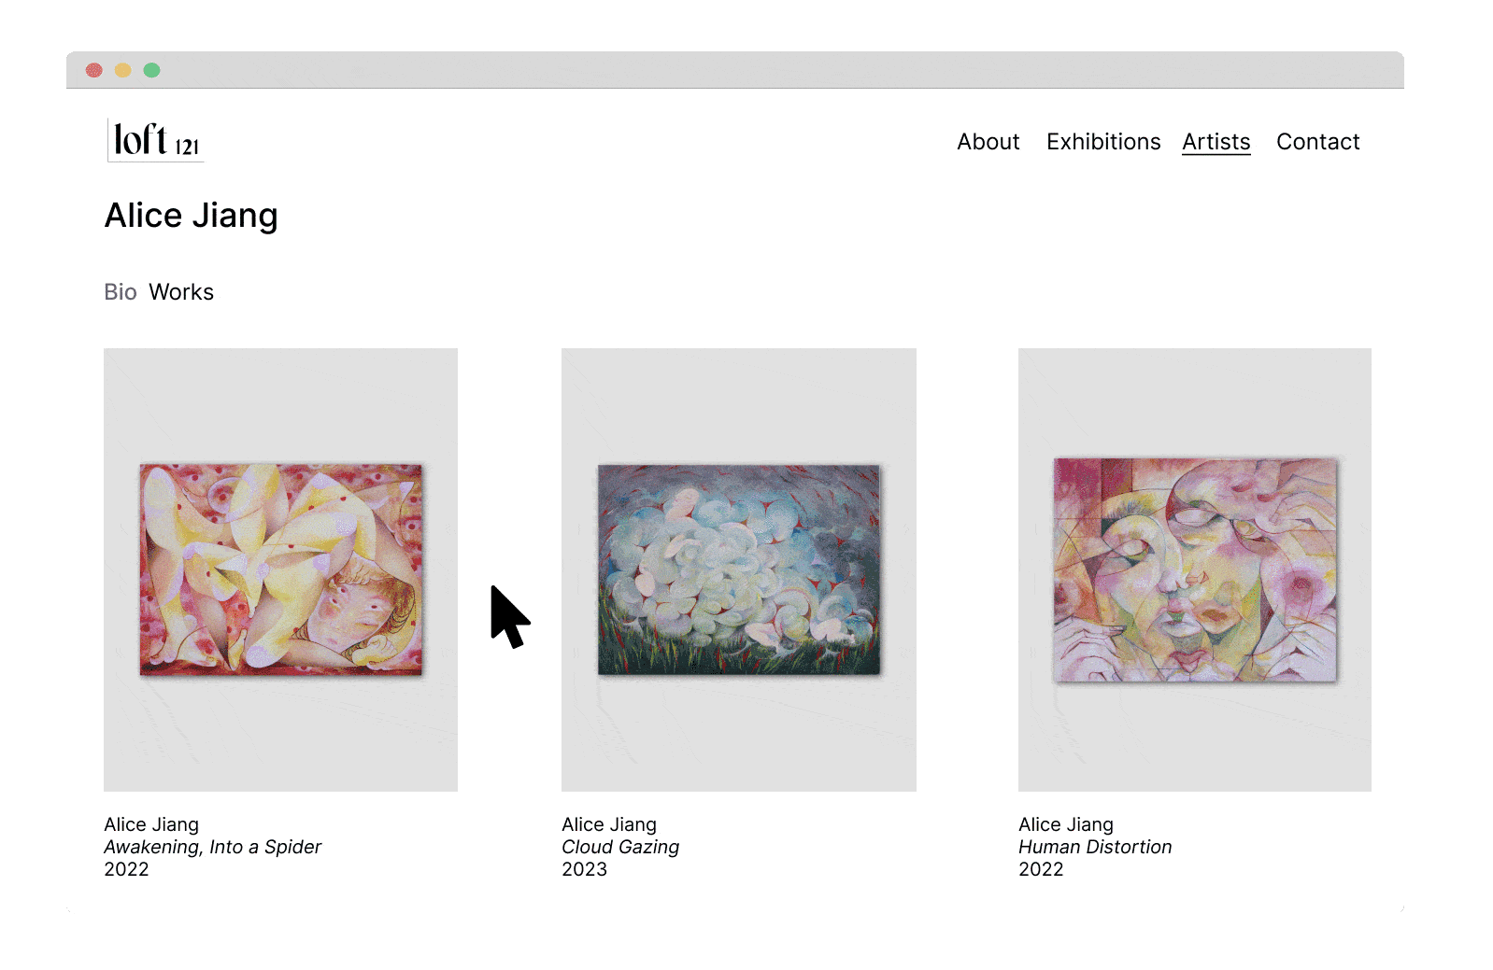Click the Human Distortion title text
Image resolution: width=1493 pixels, height=970 pixels.
pyautogui.click(x=1095, y=847)
